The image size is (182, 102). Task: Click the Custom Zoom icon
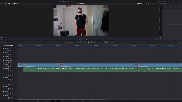(x=112, y=42)
